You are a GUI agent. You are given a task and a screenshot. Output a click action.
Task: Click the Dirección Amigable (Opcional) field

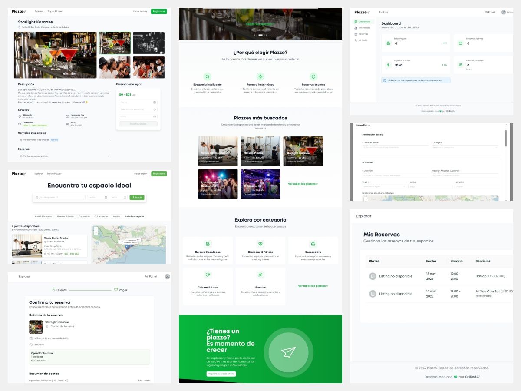tap(465, 176)
